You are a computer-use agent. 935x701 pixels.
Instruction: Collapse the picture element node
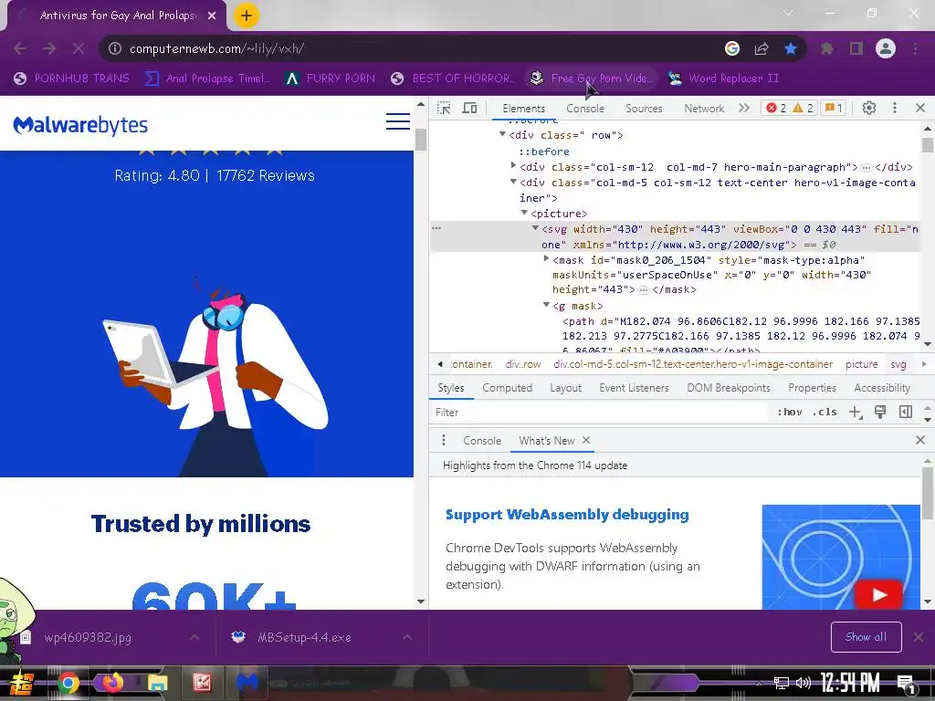pyautogui.click(x=524, y=212)
